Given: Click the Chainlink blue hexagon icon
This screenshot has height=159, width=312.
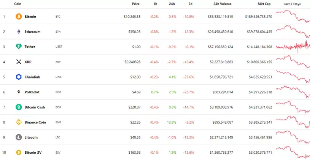Looking at the screenshot, I should click(x=18, y=77).
